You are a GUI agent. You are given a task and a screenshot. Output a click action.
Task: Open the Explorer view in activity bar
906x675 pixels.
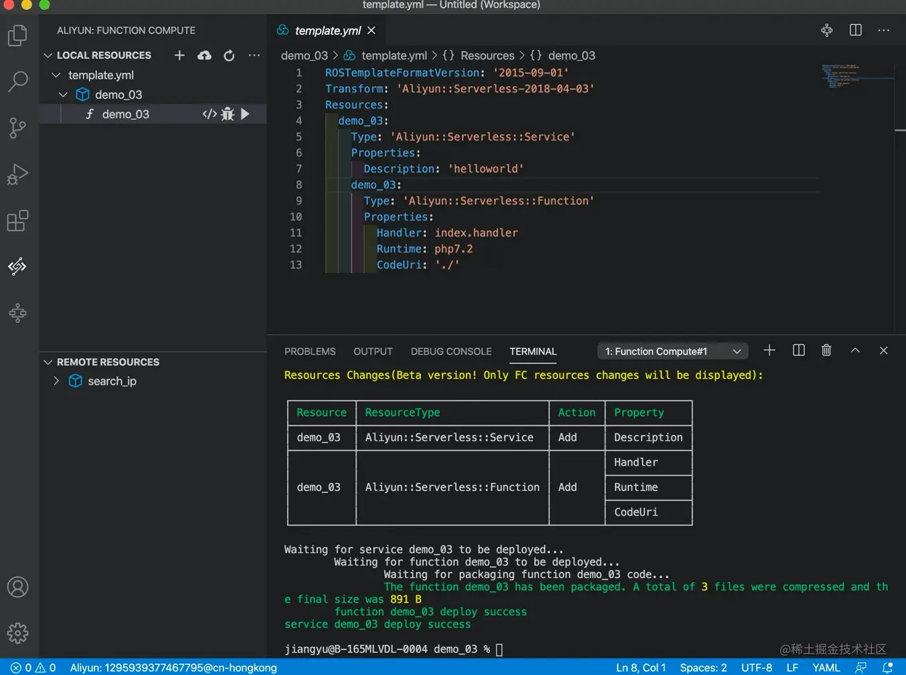point(17,35)
